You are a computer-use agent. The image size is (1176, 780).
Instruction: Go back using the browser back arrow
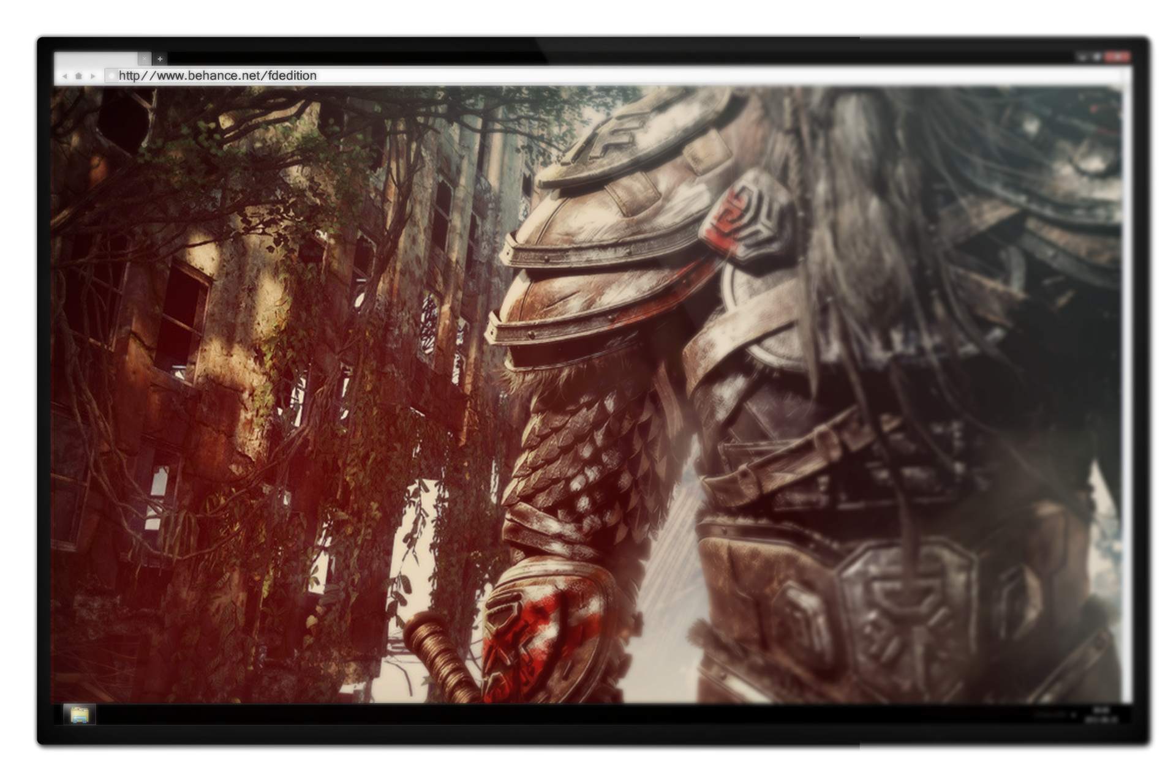pos(65,77)
